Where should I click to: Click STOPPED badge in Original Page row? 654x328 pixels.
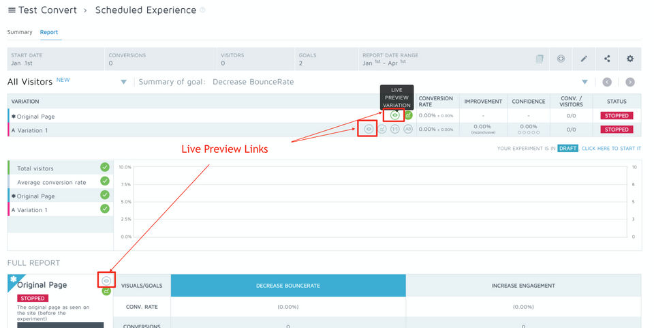pyautogui.click(x=617, y=116)
